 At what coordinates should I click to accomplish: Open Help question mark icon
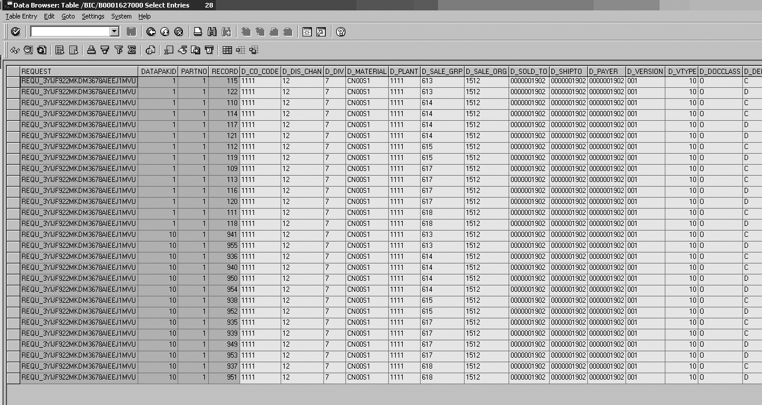(341, 32)
